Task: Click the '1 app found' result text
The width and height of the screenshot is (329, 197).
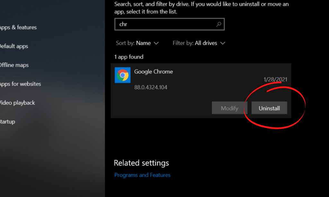Action: (129, 57)
